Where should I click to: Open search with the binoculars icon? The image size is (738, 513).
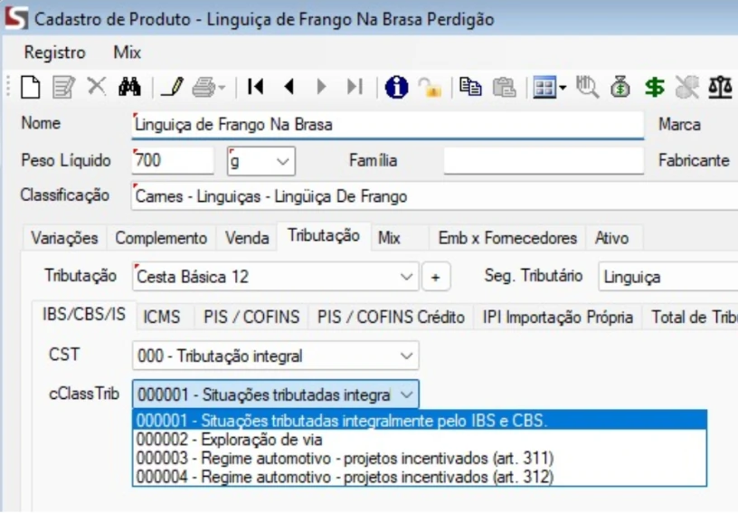point(129,88)
